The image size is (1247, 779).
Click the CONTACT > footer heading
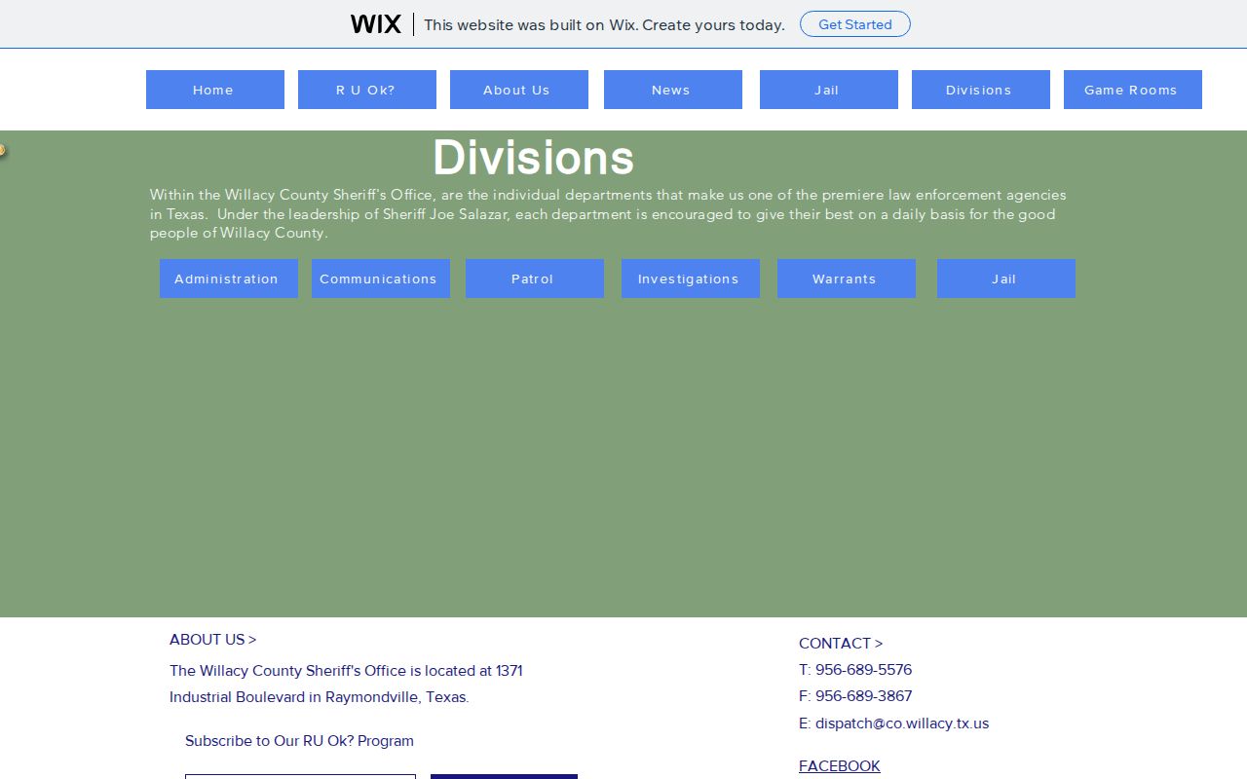[841, 644]
